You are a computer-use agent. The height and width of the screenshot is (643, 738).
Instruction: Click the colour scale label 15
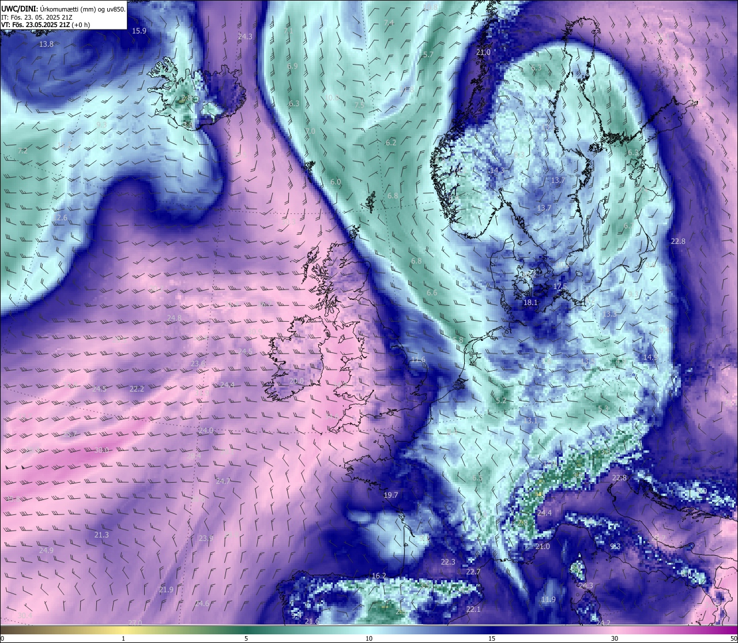coord(492,638)
